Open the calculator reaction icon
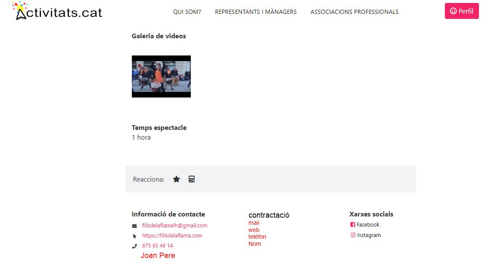503x274 pixels. click(x=192, y=179)
